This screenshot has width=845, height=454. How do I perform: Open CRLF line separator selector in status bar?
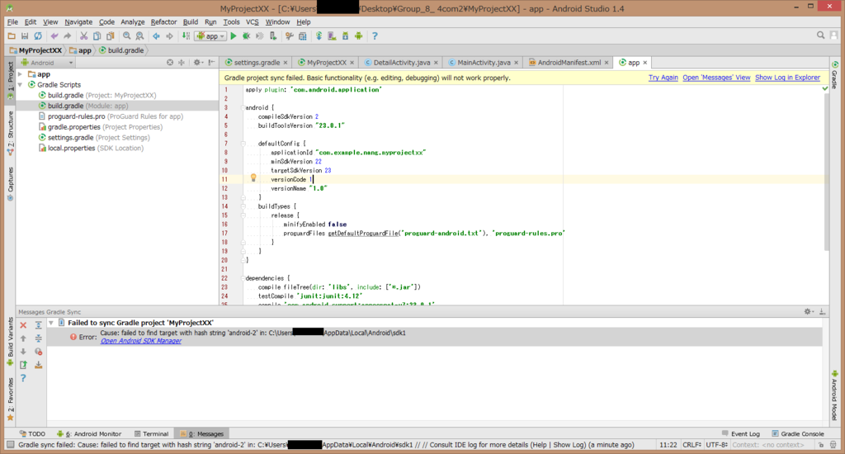point(692,445)
